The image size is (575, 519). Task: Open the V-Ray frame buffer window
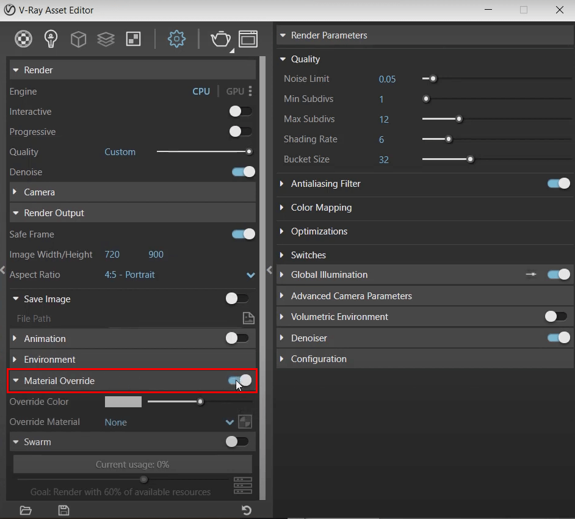tap(248, 38)
